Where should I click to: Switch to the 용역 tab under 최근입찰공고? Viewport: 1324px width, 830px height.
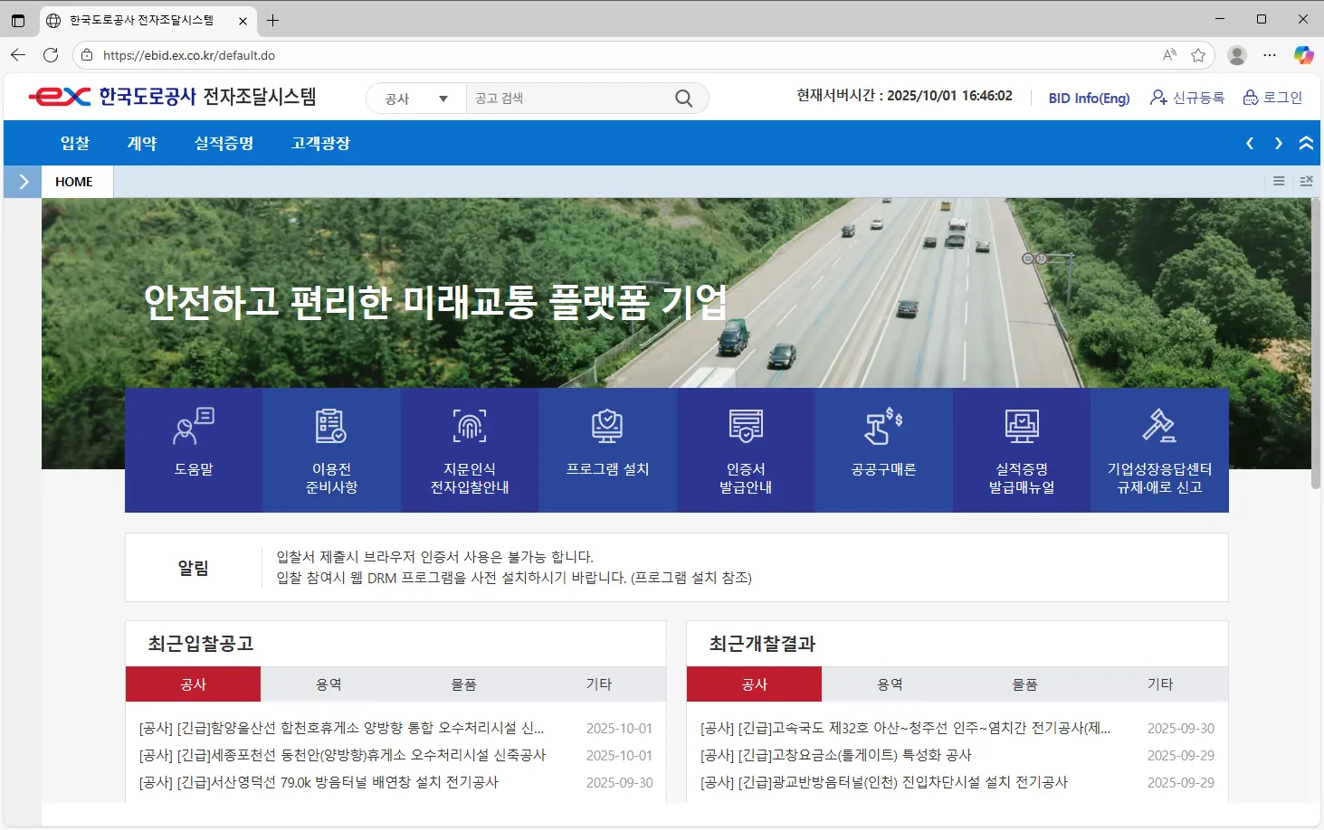coord(329,684)
